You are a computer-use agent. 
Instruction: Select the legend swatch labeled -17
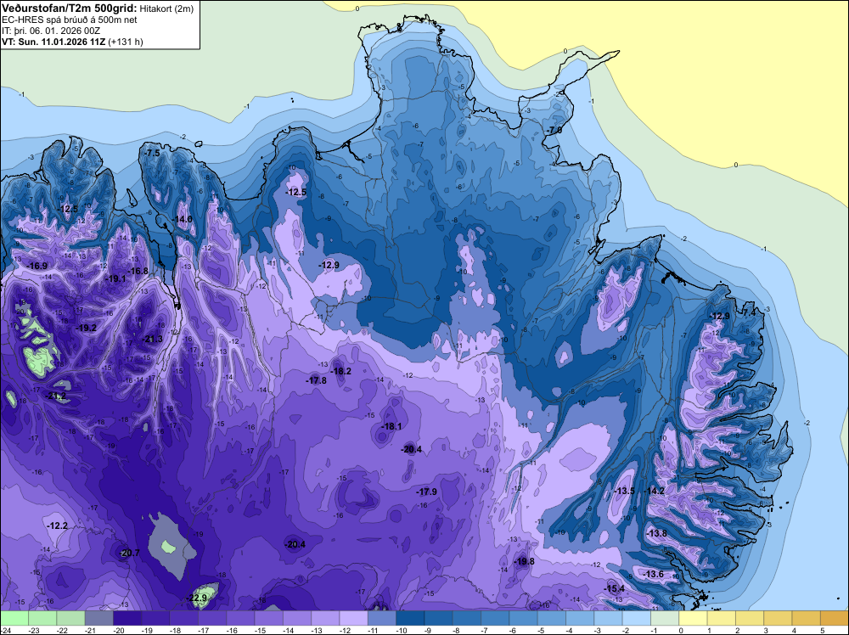point(212,618)
